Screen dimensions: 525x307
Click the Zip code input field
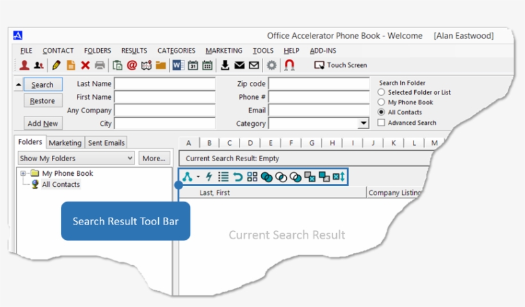coord(319,84)
